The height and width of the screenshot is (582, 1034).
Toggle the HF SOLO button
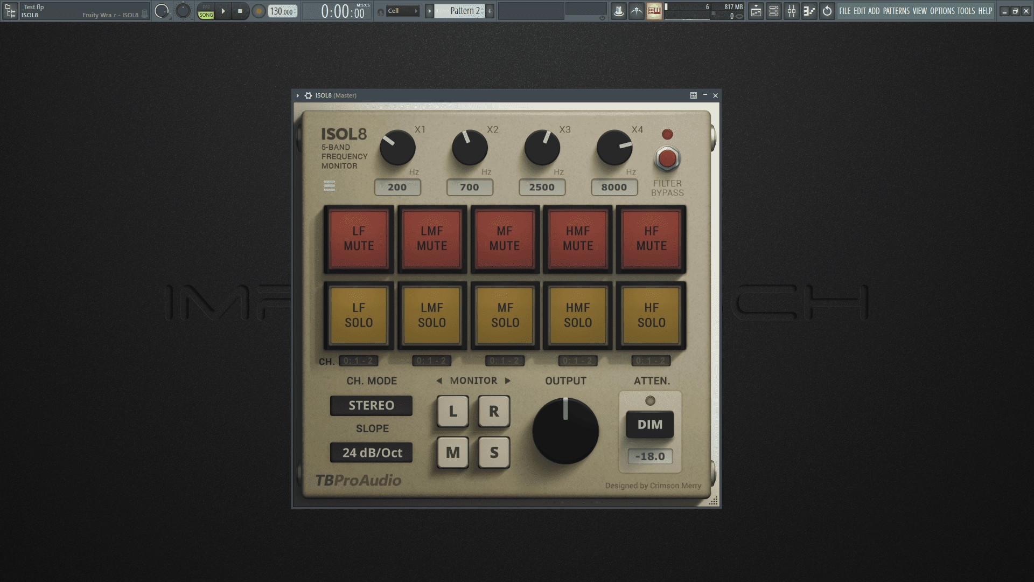click(651, 315)
